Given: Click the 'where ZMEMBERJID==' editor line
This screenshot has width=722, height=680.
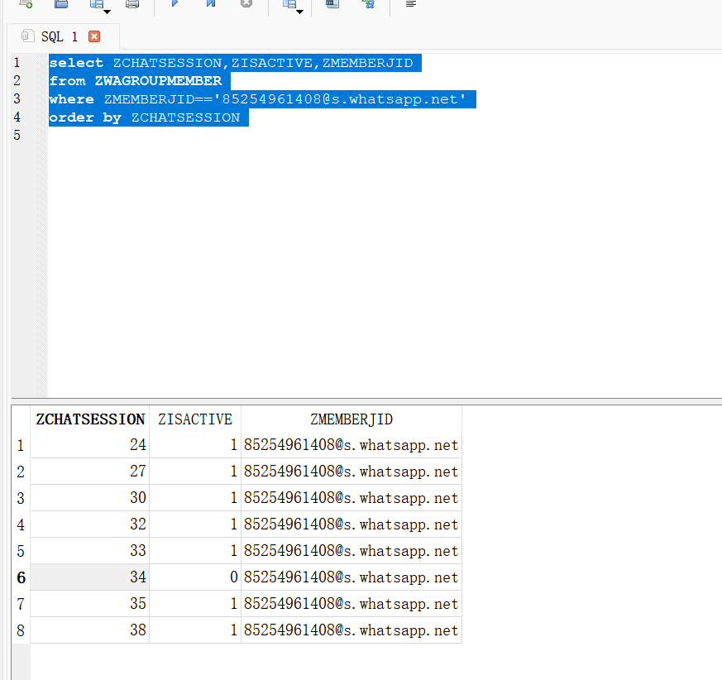Looking at the screenshot, I should click(x=262, y=99).
